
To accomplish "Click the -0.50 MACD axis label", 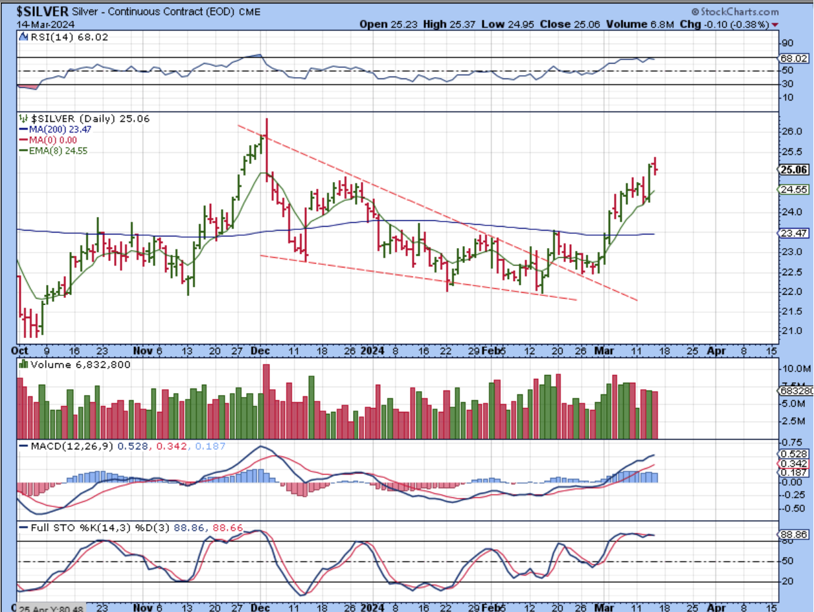I will [x=793, y=508].
